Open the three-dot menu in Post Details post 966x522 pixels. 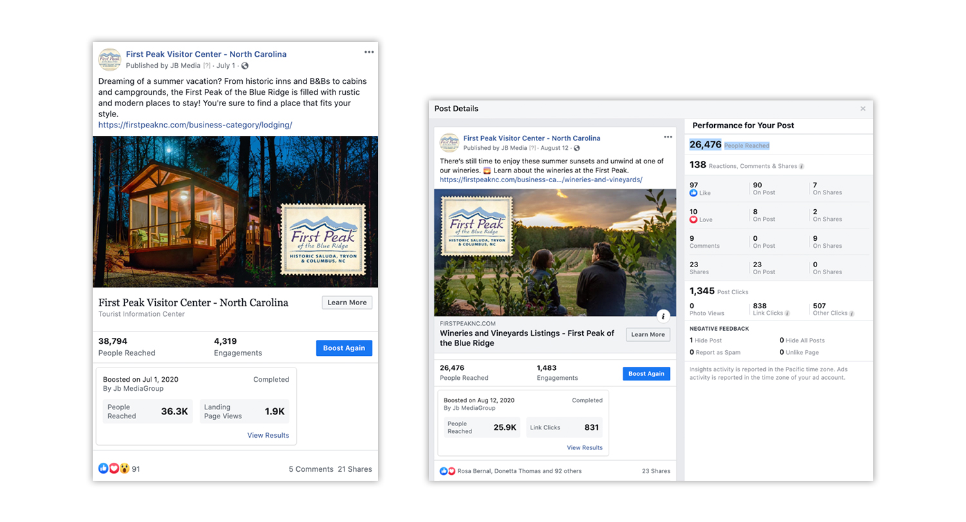click(668, 137)
